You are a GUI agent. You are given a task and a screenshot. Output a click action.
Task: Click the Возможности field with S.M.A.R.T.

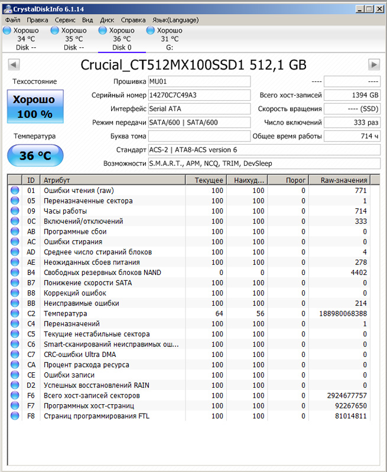[264, 163]
